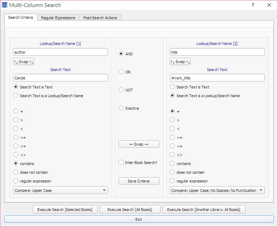This screenshot has height=227, width=278.
Task: Switch to the Regular Expressions tab
Action: (x=58, y=18)
